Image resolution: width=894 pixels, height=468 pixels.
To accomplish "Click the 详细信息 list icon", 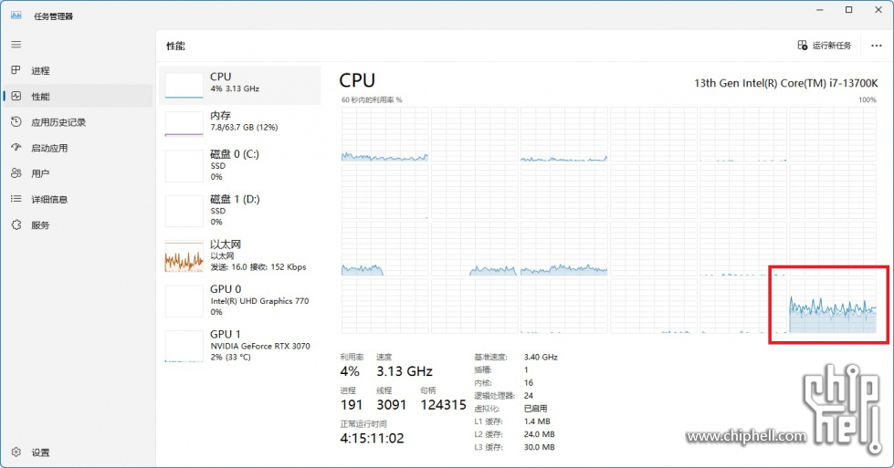I will point(16,199).
